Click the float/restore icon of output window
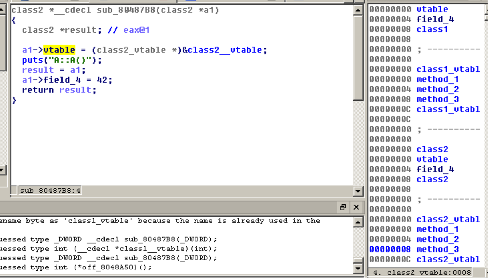 click(x=343, y=207)
